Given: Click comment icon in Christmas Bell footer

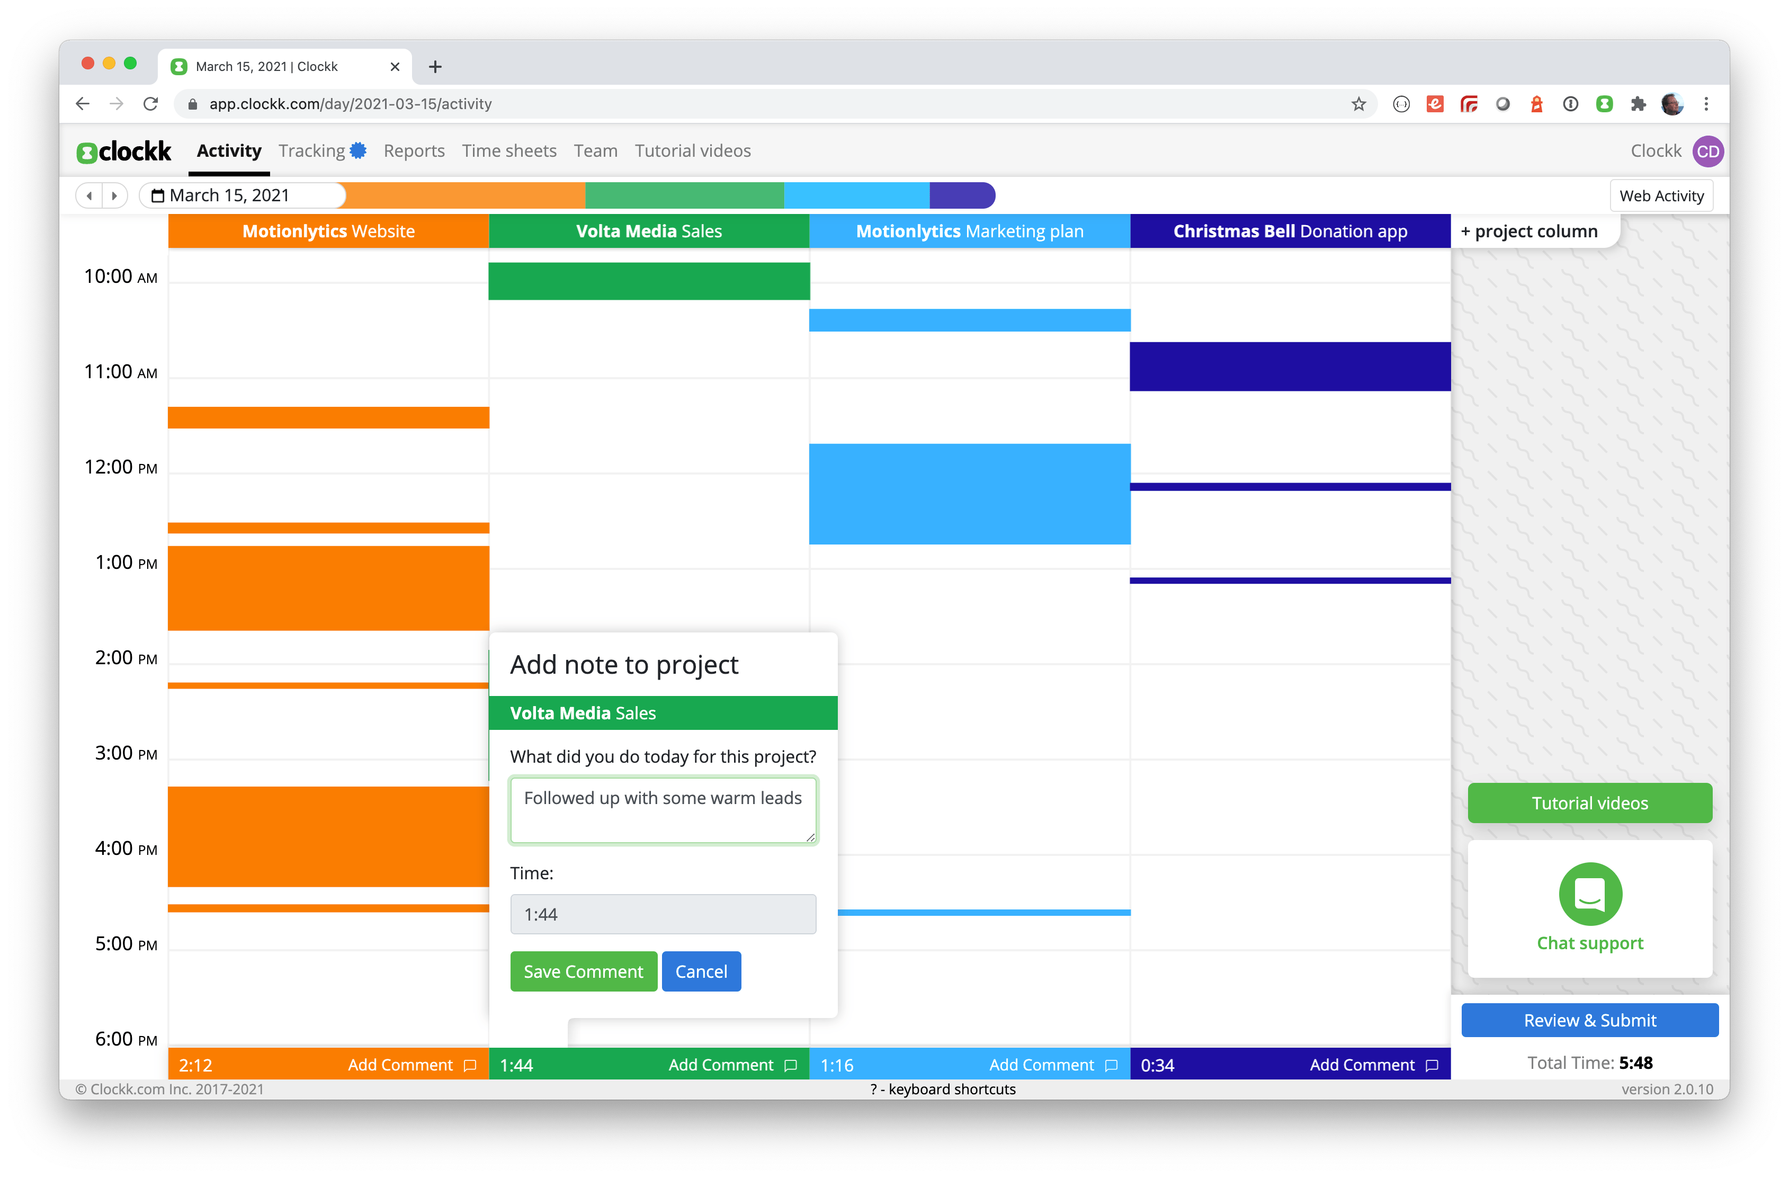Looking at the screenshot, I should (1432, 1065).
